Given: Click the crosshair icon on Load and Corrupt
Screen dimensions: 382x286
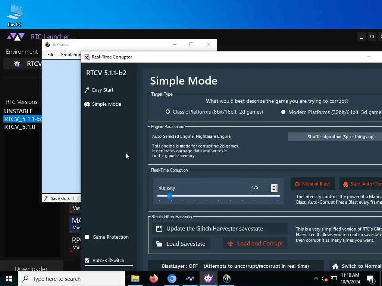Looking at the screenshot, I should click(x=230, y=244).
